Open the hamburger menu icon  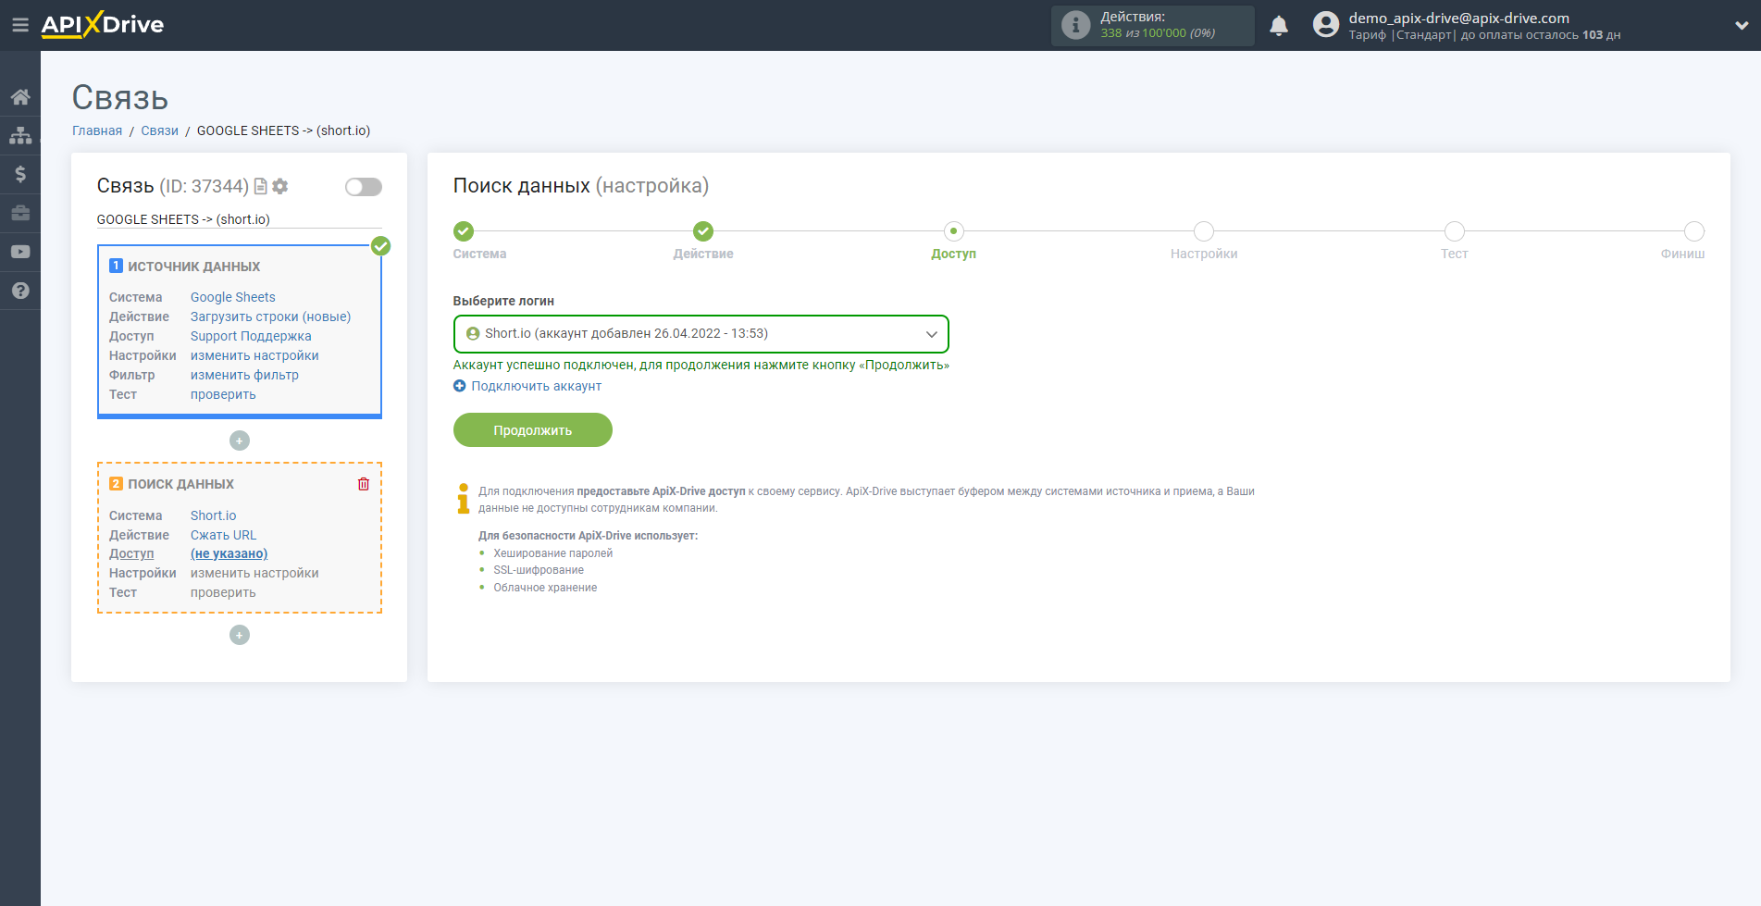19,25
